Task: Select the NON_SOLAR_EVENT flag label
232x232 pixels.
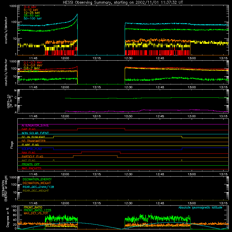Action: (x=35, y=133)
